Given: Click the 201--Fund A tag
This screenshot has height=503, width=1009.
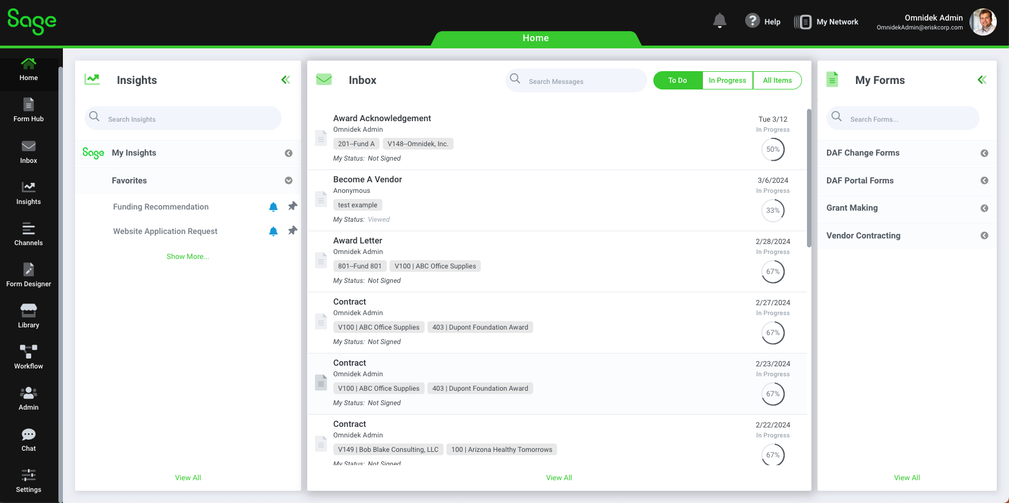Looking at the screenshot, I should point(356,144).
